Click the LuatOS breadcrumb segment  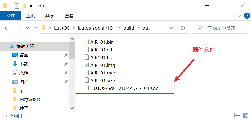pos(62,28)
